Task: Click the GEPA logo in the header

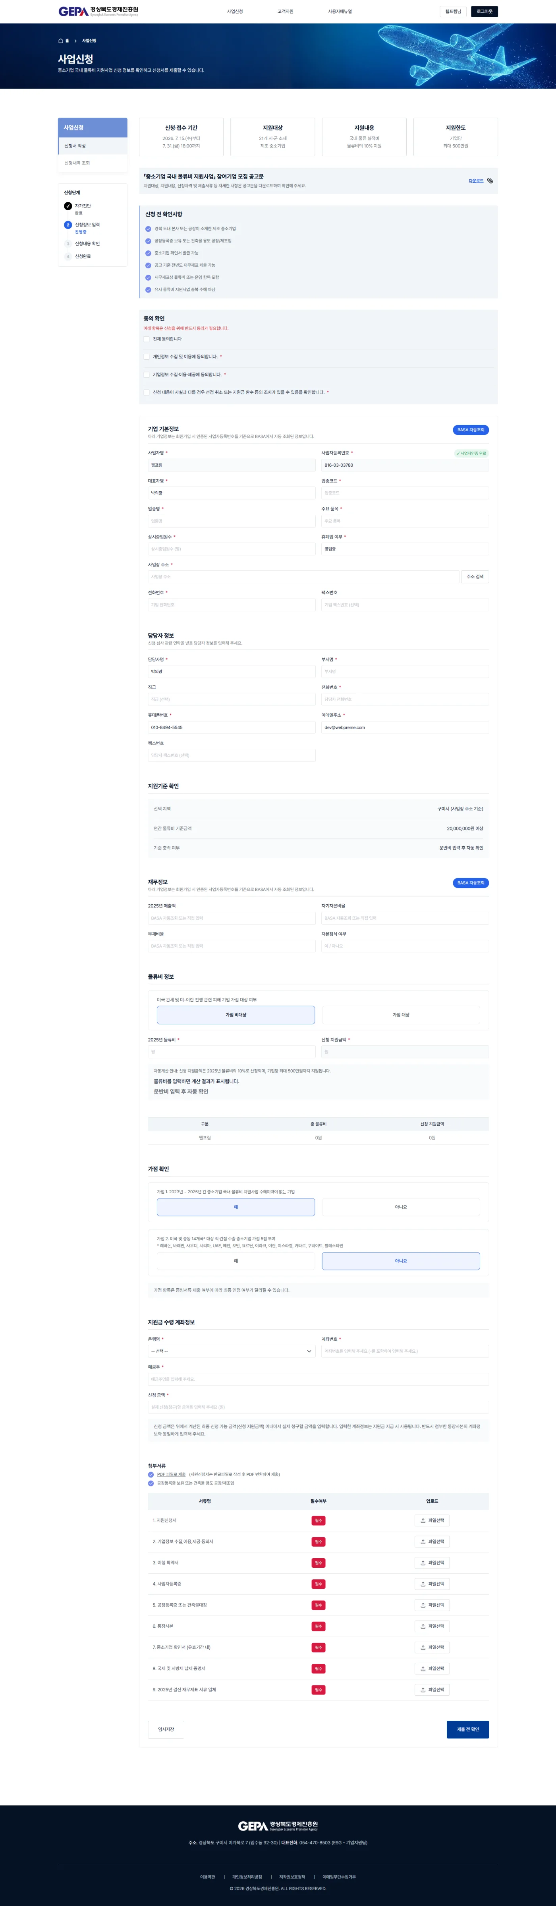Action: tap(98, 11)
